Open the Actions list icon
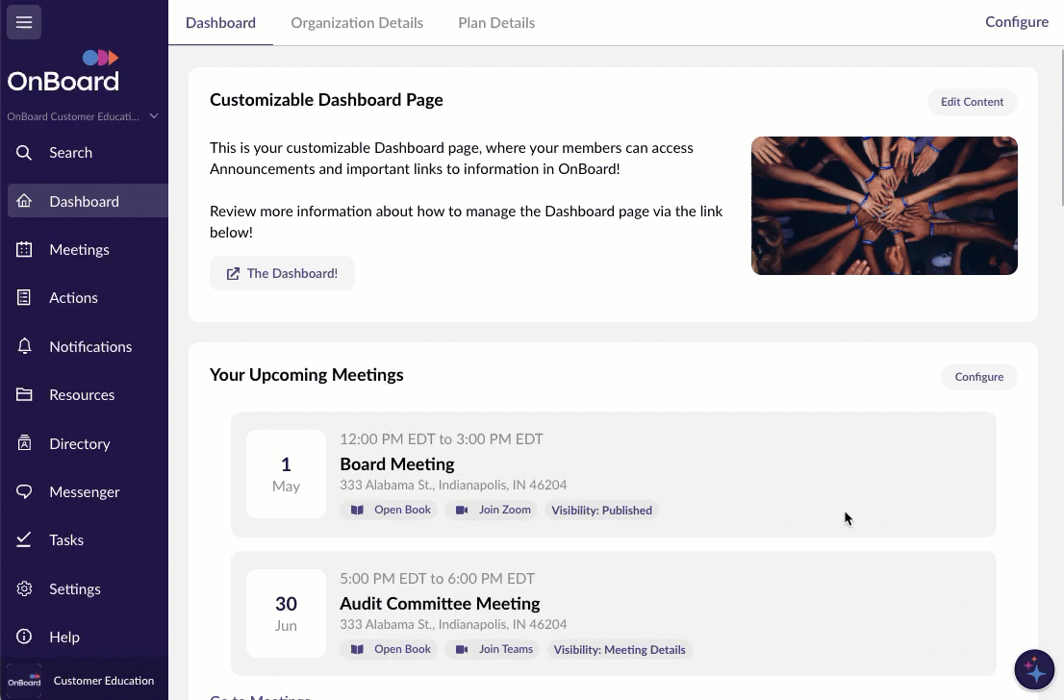 click(25, 298)
